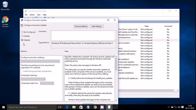Open the Scheduled install day dropdown
The width and height of the screenshot is (196, 110).
[33, 79]
